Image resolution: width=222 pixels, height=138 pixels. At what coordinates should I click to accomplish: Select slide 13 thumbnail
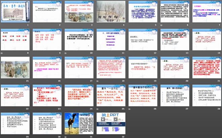coord(175,39)
